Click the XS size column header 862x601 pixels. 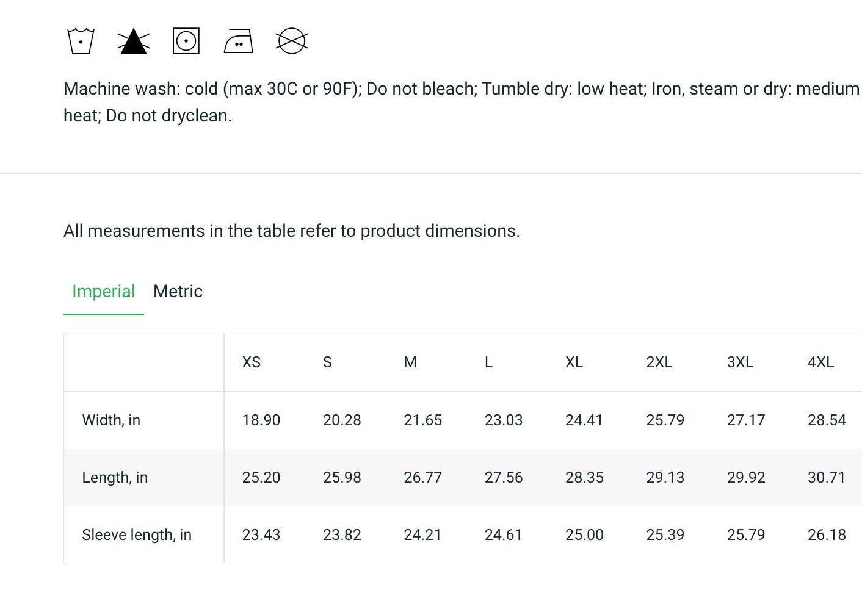point(252,362)
